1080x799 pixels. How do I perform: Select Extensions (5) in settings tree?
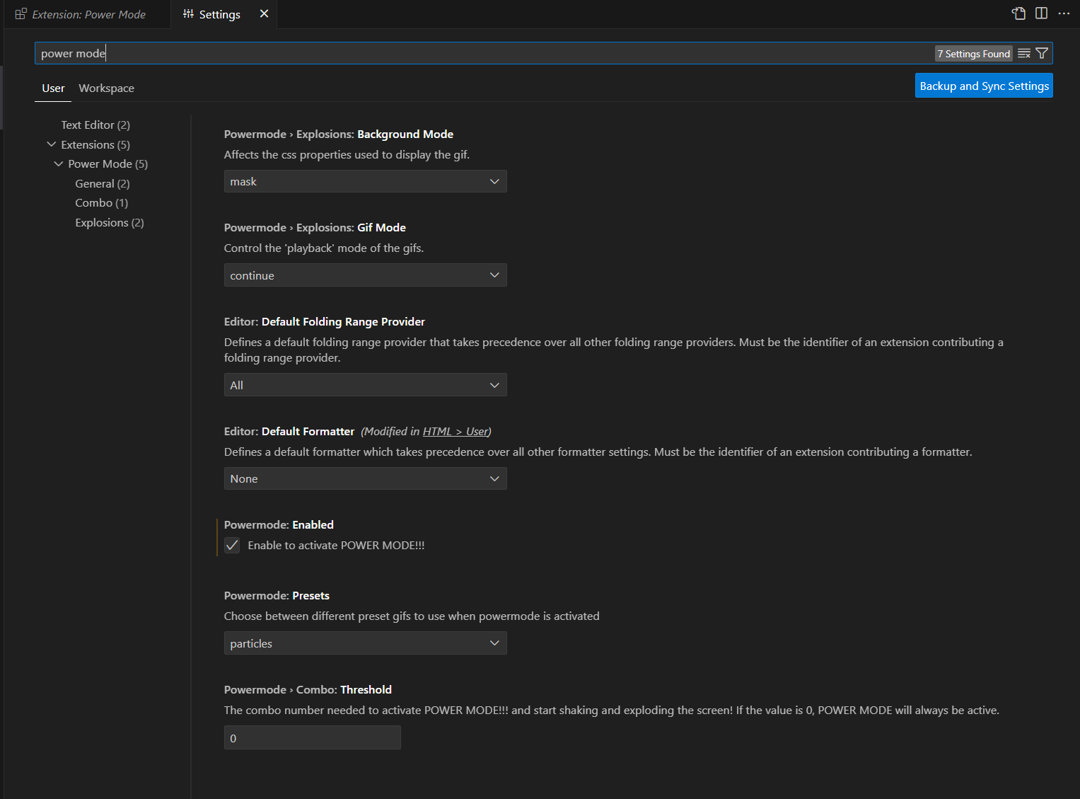tap(95, 144)
